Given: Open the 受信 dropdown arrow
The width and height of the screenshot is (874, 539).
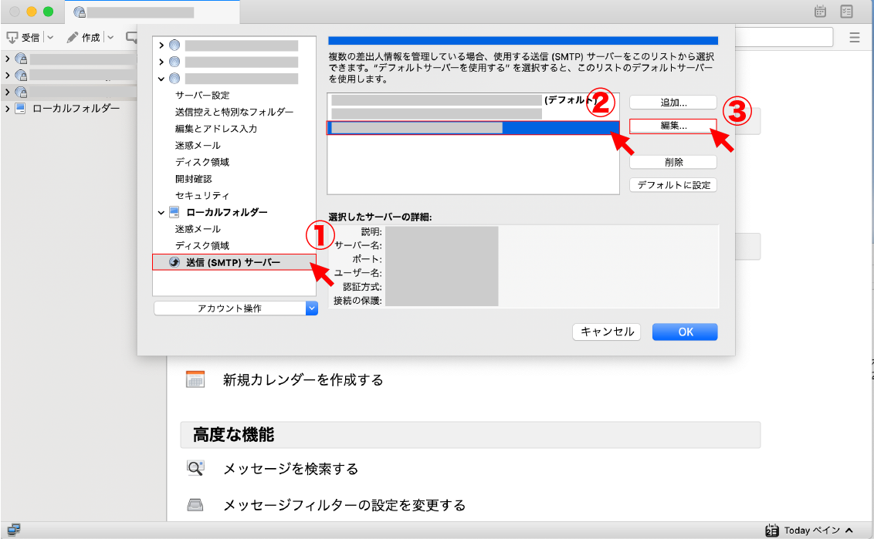Looking at the screenshot, I should [50, 37].
